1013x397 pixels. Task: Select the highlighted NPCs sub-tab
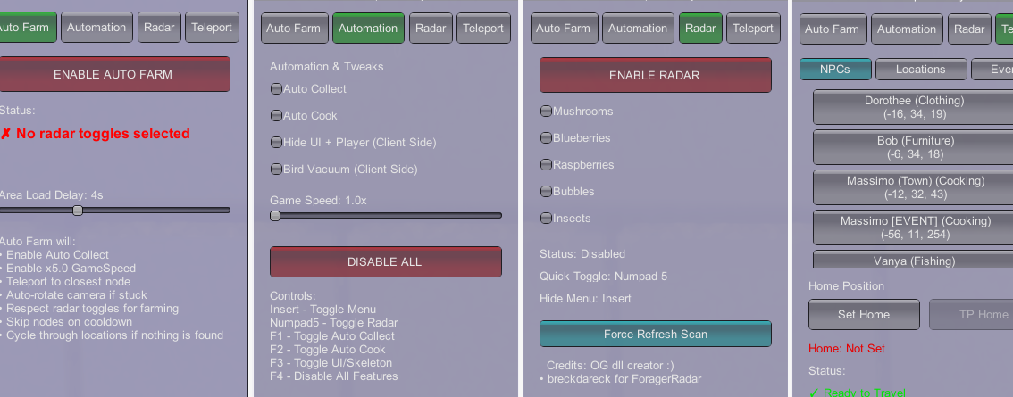coord(834,70)
